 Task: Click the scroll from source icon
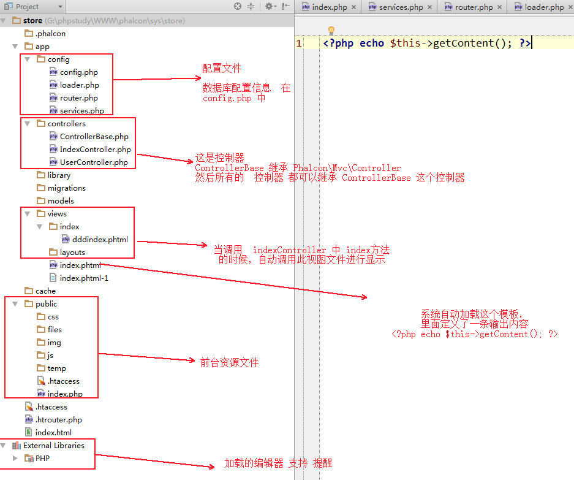[238, 7]
